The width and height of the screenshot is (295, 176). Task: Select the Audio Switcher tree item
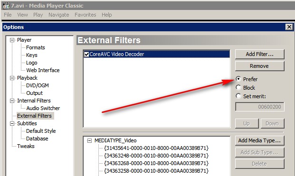pyautogui.click(x=43, y=108)
